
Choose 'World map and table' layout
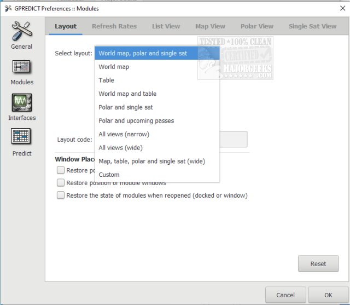(x=157, y=94)
